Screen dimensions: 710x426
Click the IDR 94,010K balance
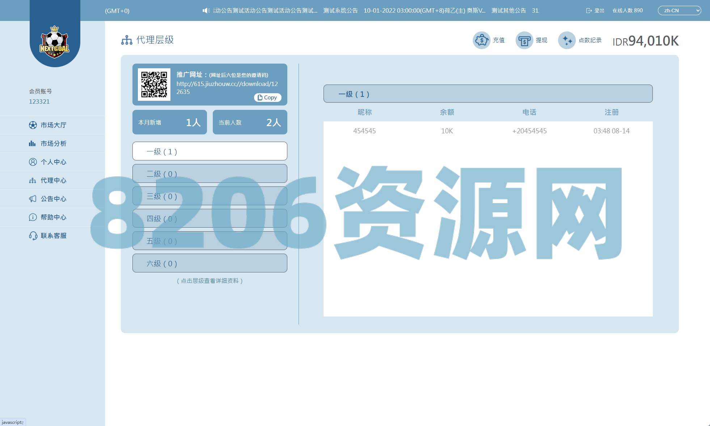coord(646,40)
